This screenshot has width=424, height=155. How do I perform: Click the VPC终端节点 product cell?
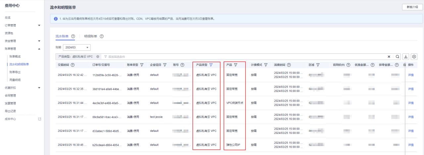(235, 103)
